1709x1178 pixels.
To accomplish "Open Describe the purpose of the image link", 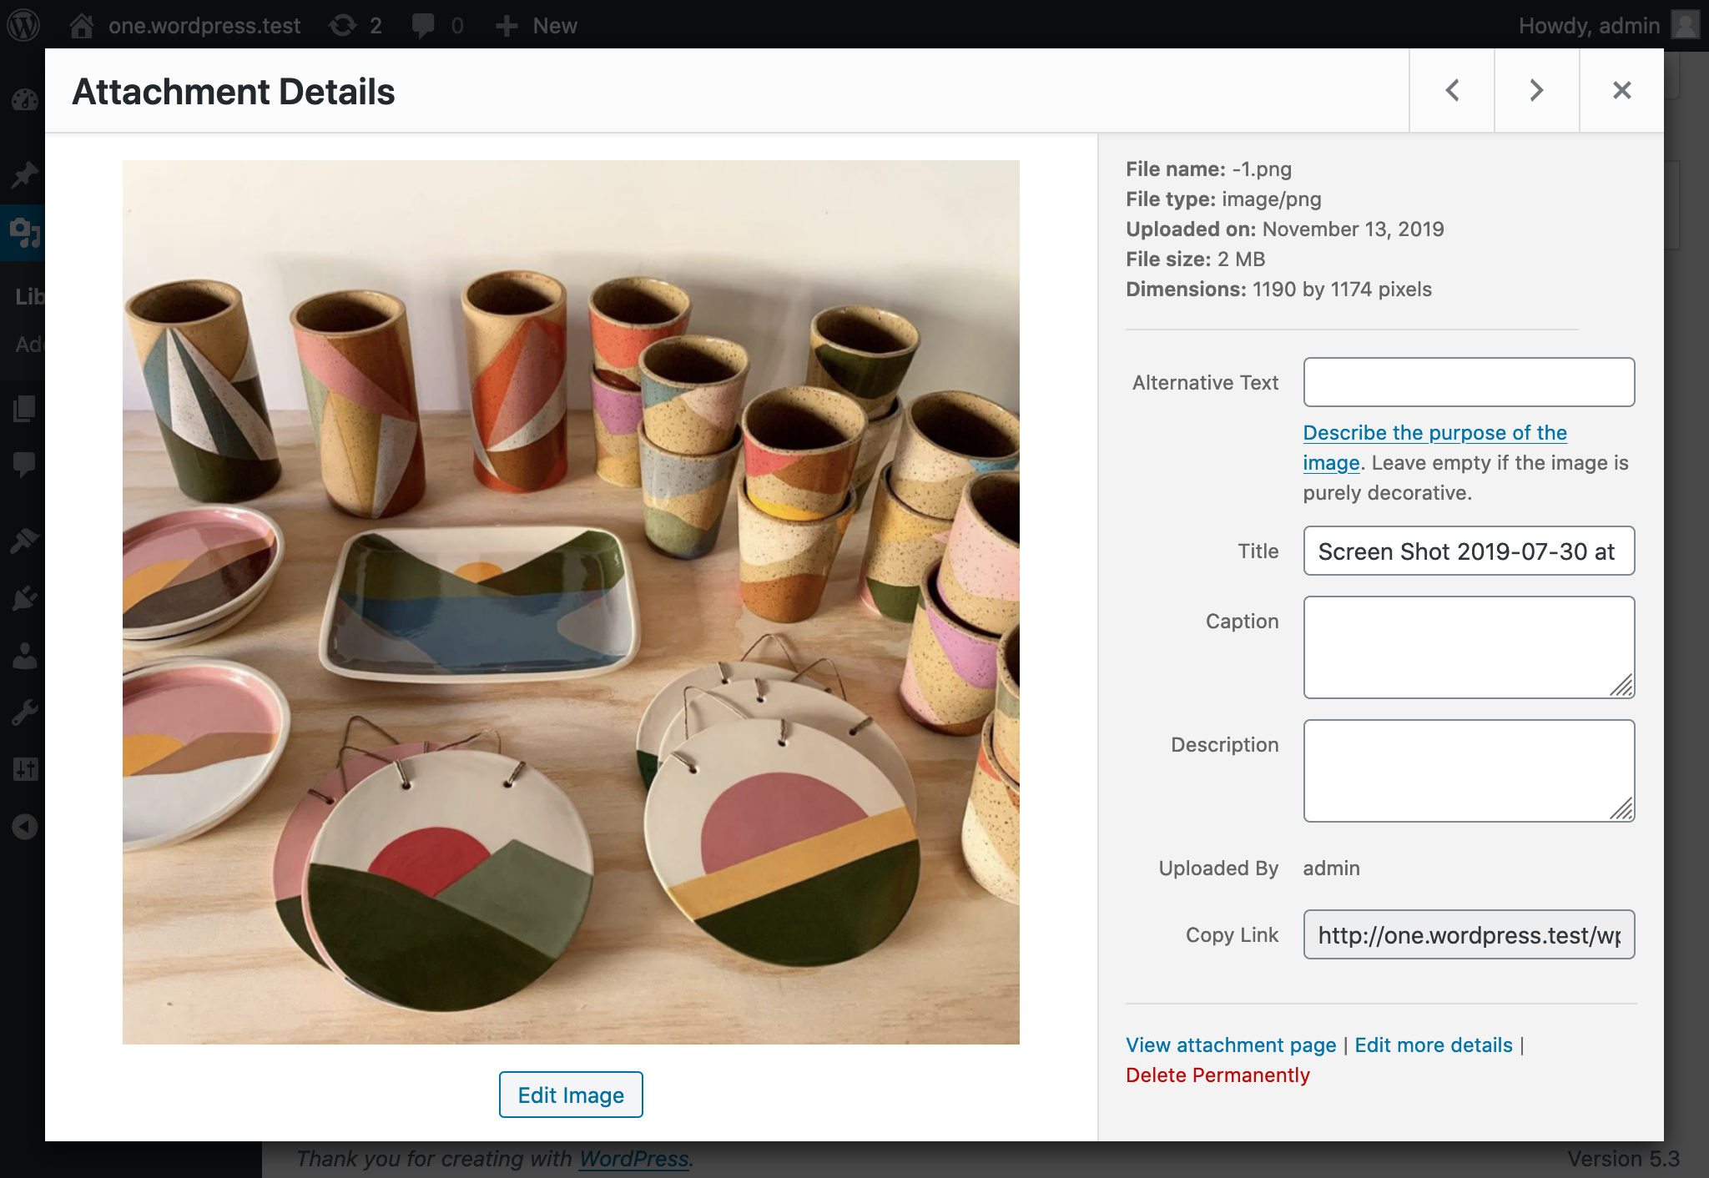I will [x=1434, y=433].
